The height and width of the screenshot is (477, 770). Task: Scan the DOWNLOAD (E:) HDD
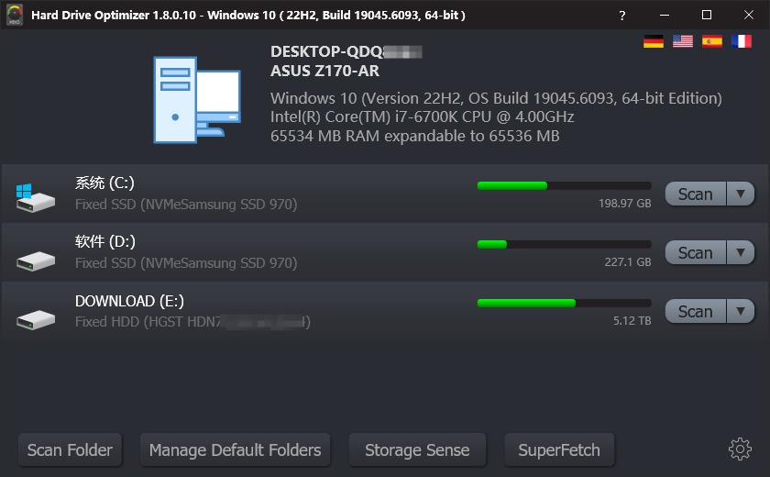[x=696, y=312]
